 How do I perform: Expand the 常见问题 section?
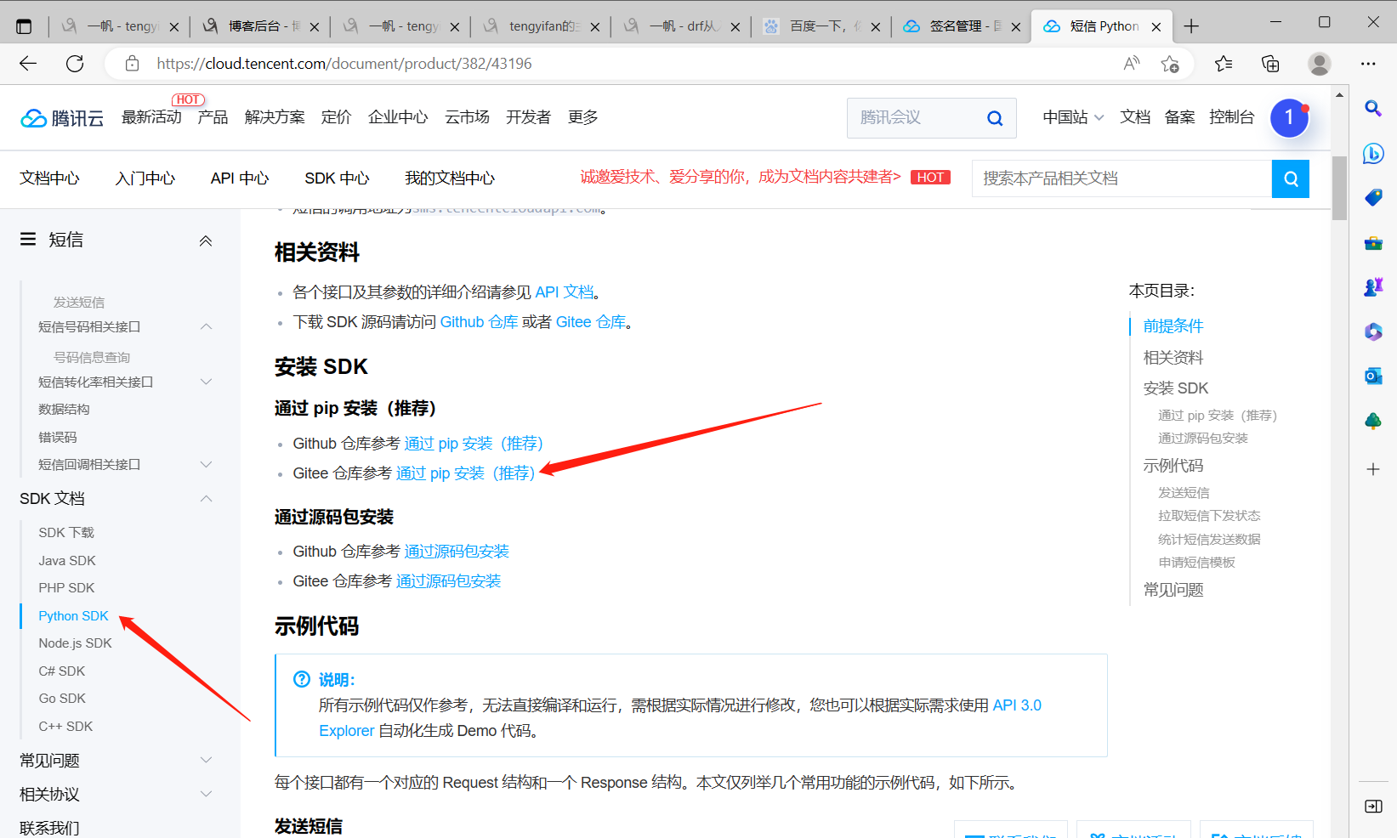click(207, 760)
